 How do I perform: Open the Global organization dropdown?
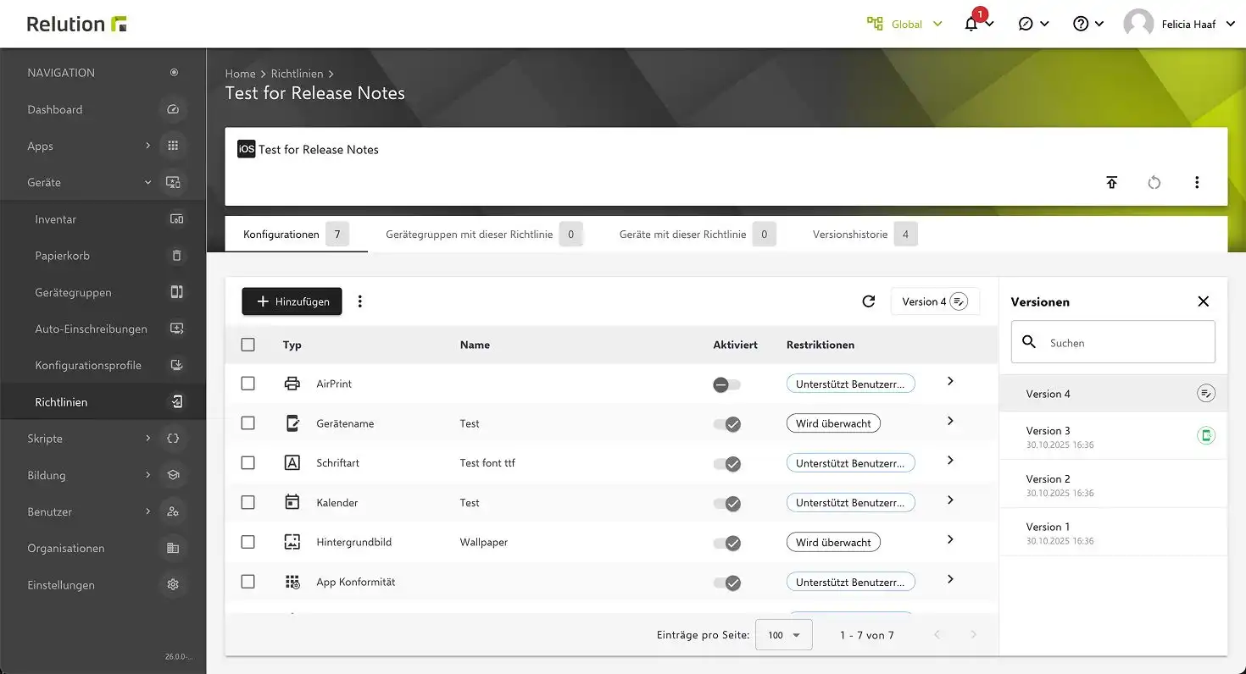(905, 25)
